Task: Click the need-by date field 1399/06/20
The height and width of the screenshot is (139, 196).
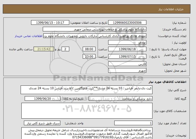Action: (43, 98)
